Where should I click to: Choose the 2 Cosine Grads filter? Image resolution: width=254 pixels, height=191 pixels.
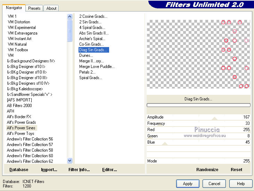pos(93,16)
